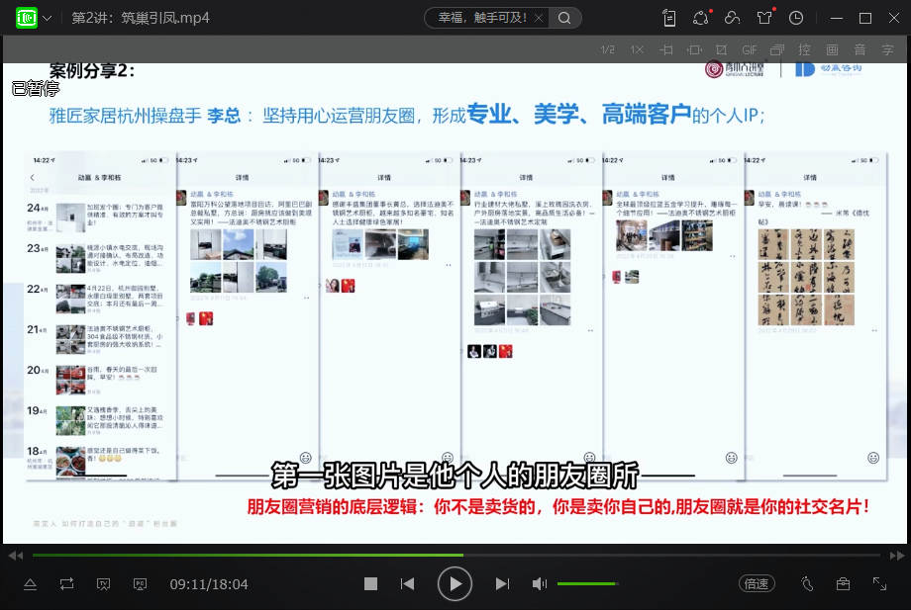Set the 1/2 window size

[x=608, y=49]
